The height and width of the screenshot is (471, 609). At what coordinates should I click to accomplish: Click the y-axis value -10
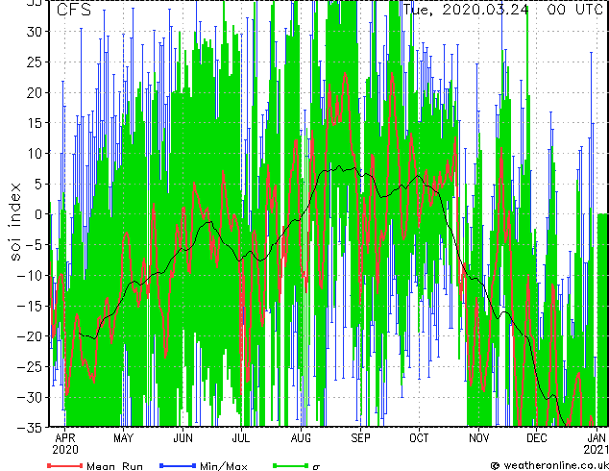31,276
